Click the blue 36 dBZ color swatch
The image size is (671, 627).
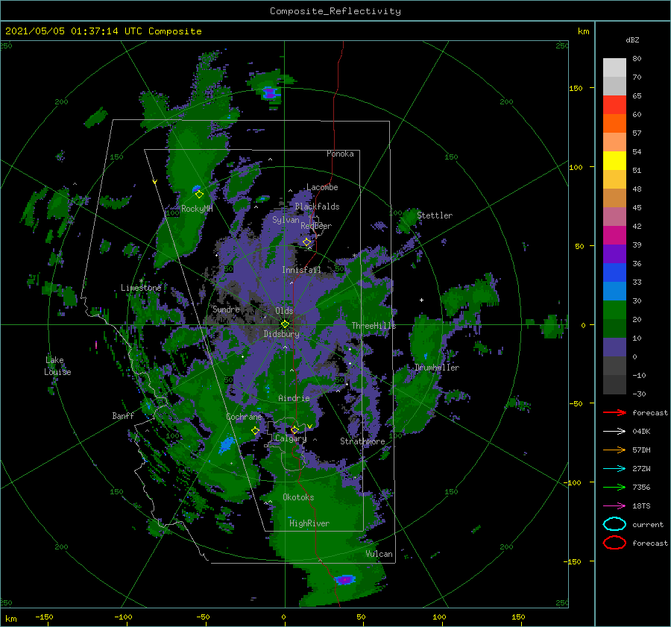point(614,273)
